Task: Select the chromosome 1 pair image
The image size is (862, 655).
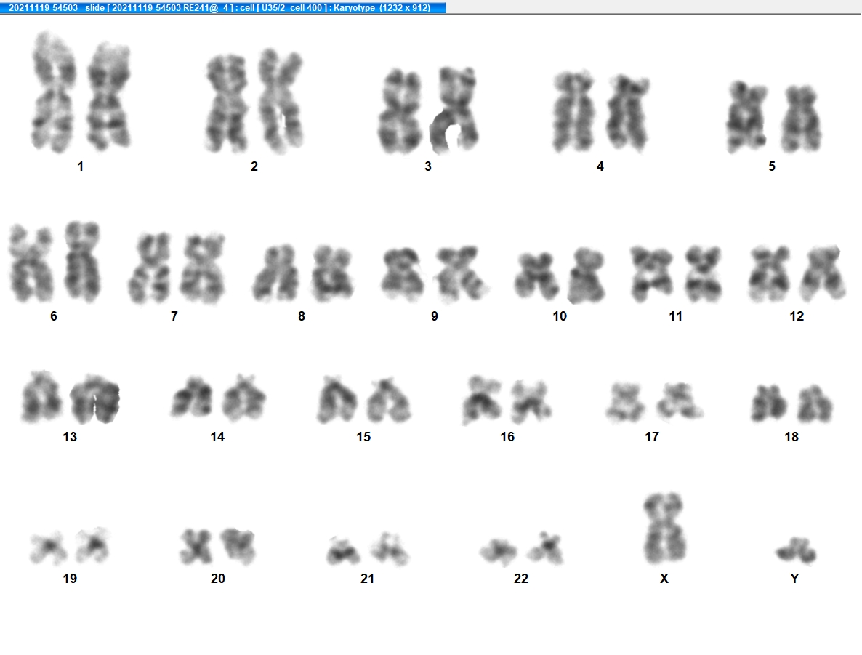Action: 81,92
